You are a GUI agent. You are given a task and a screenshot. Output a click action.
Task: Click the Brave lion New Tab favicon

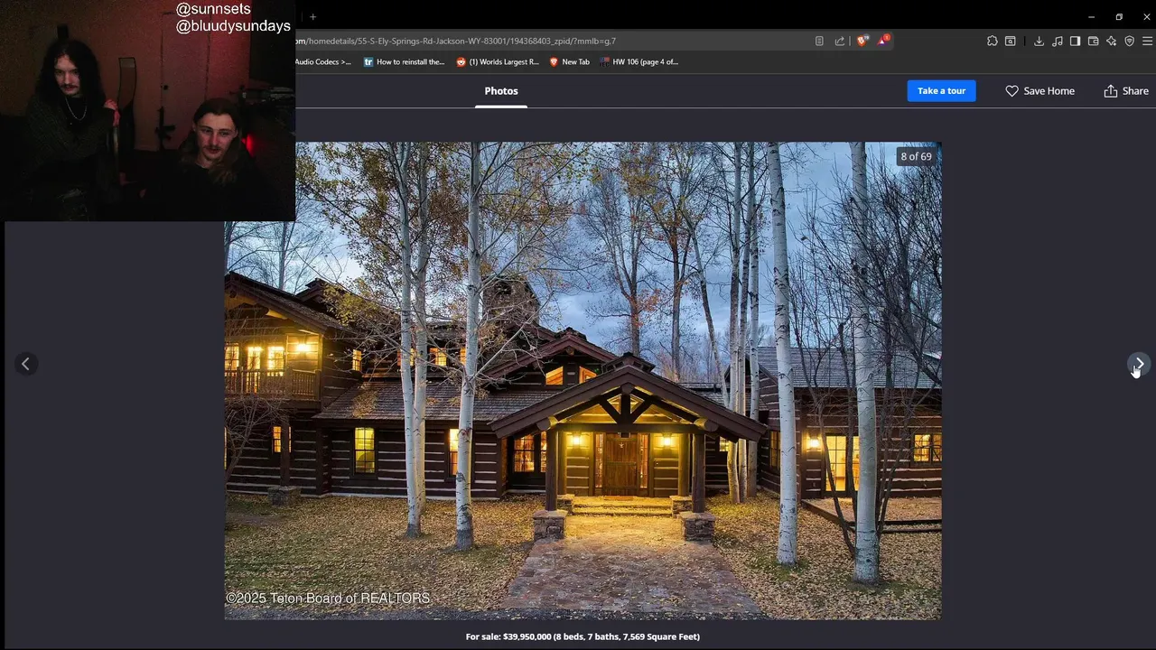pos(554,62)
